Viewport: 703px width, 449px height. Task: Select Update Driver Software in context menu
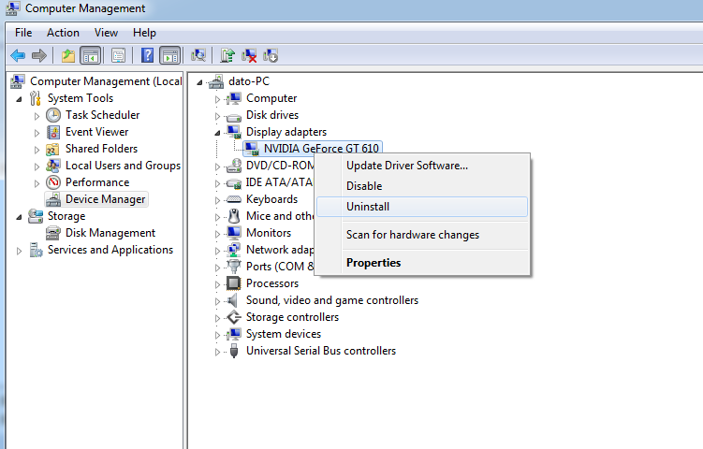tap(406, 166)
